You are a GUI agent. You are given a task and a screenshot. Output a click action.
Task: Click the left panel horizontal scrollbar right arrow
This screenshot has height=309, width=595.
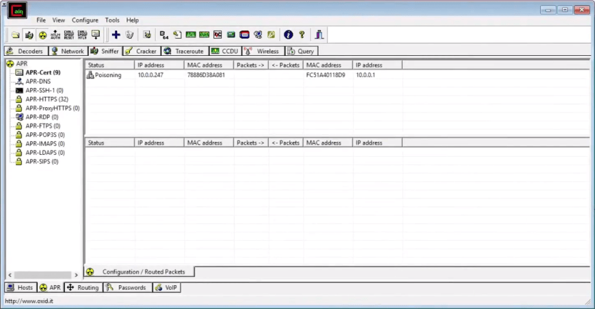point(76,275)
